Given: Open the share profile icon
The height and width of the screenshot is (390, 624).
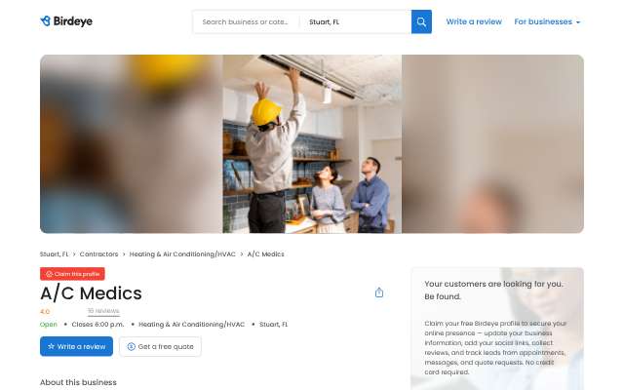Looking at the screenshot, I should coord(379,292).
